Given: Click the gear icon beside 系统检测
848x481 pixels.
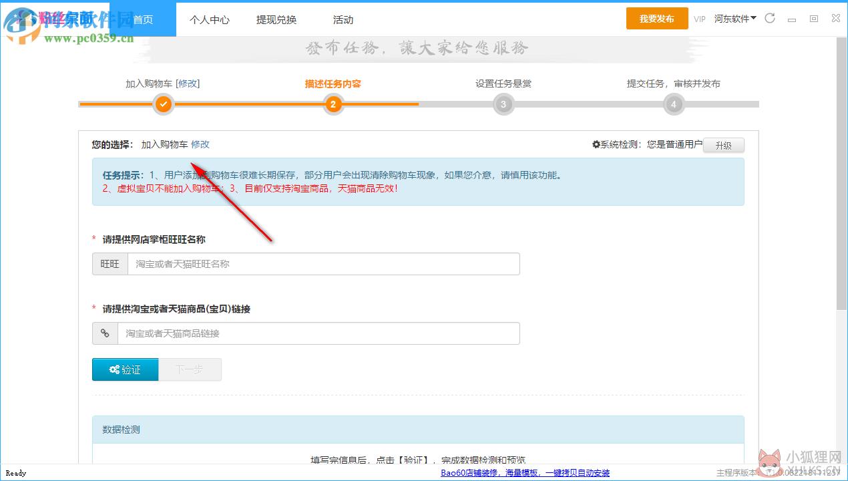Looking at the screenshot, I should pyautogui.click(x=596, y=144).
